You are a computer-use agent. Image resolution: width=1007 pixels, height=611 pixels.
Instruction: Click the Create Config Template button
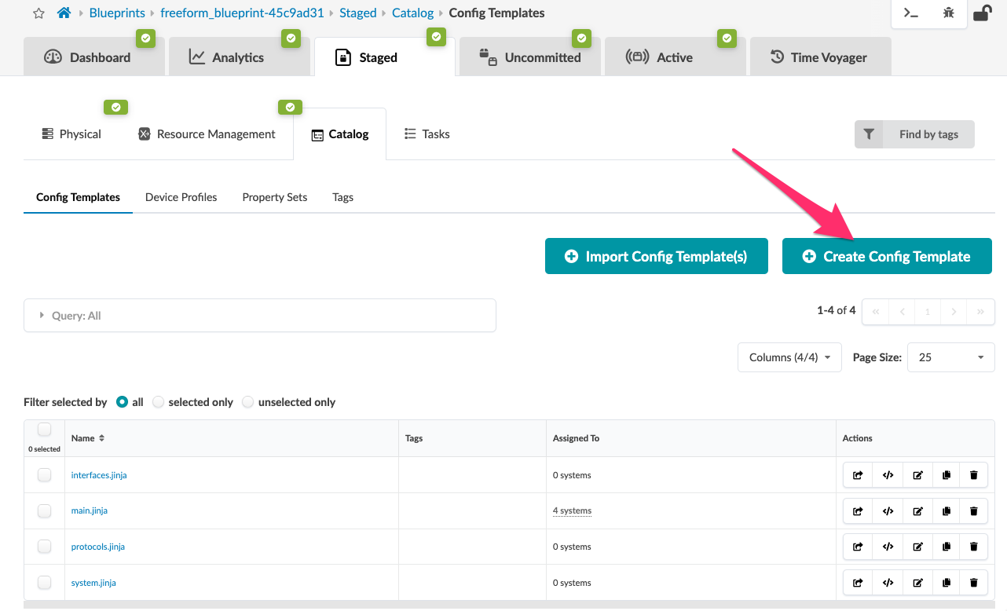[x=887, y=255]
